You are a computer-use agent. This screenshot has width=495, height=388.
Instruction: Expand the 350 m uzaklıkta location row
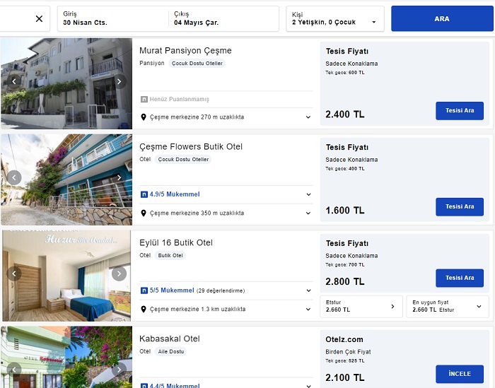coord(308,213)
